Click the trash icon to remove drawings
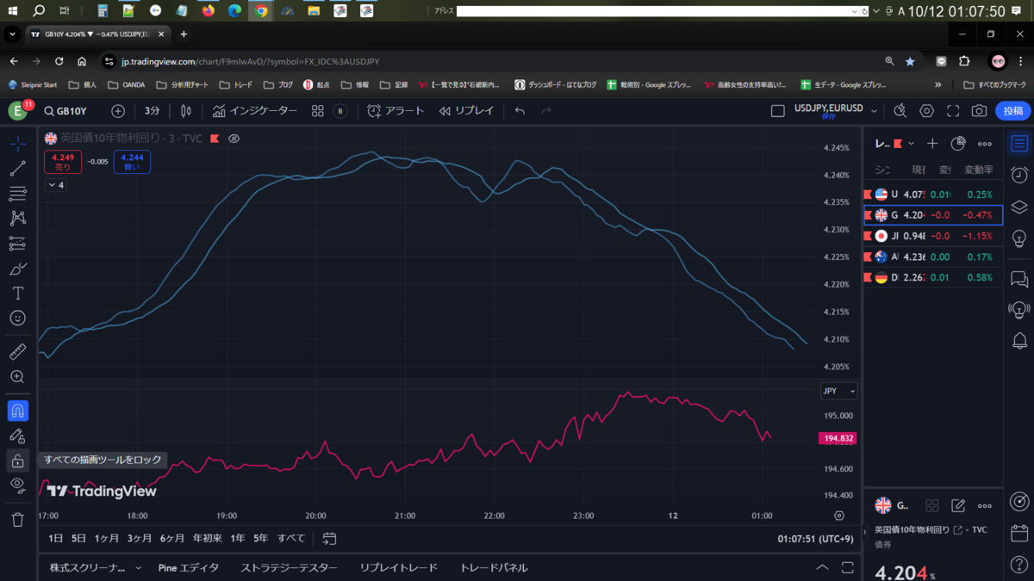This screenshot has width=1034, height=581. (x=17, y=519)
